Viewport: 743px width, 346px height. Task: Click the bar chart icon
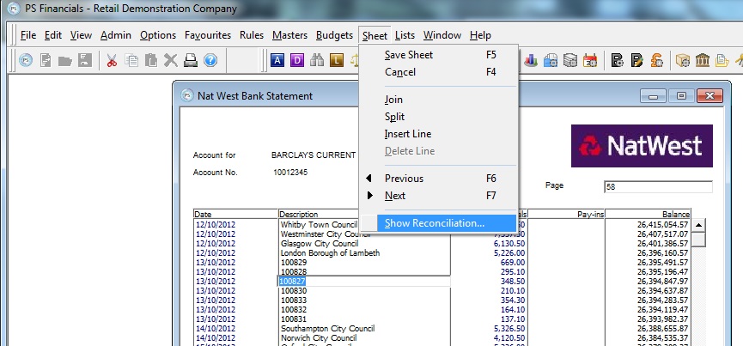pyautogui.click(x=530, y=60)
